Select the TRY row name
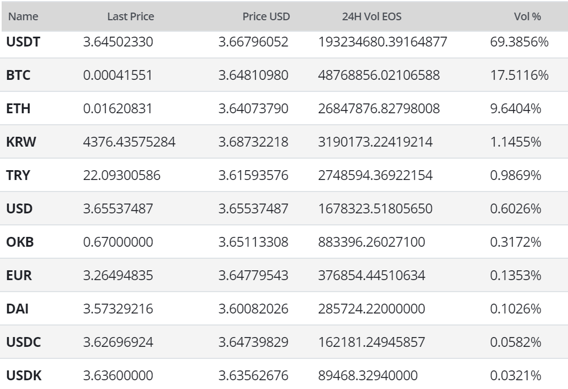 click(18, 176)
